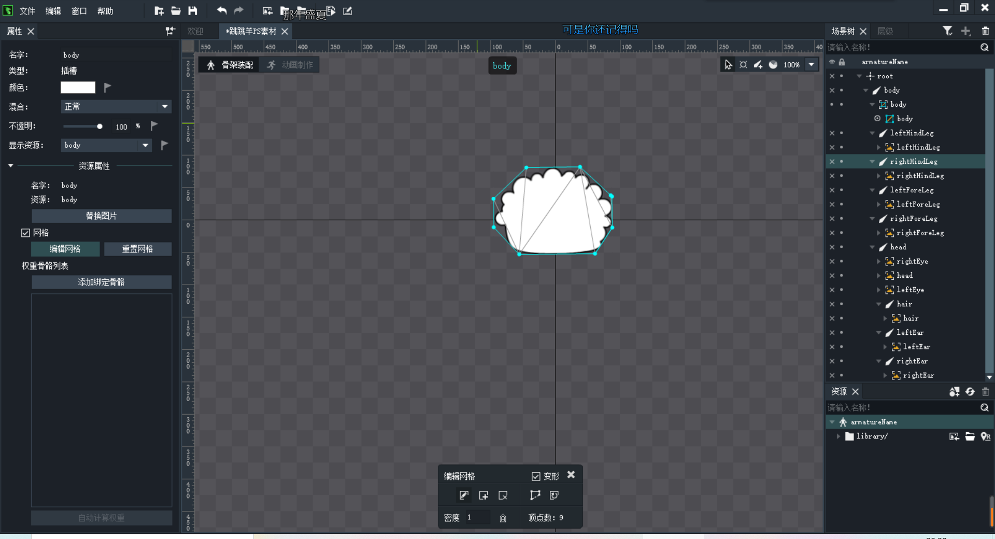Viewport: 995px width, 539px height.
Task: Click the save project icon
Action: click(x=193, y=11)
